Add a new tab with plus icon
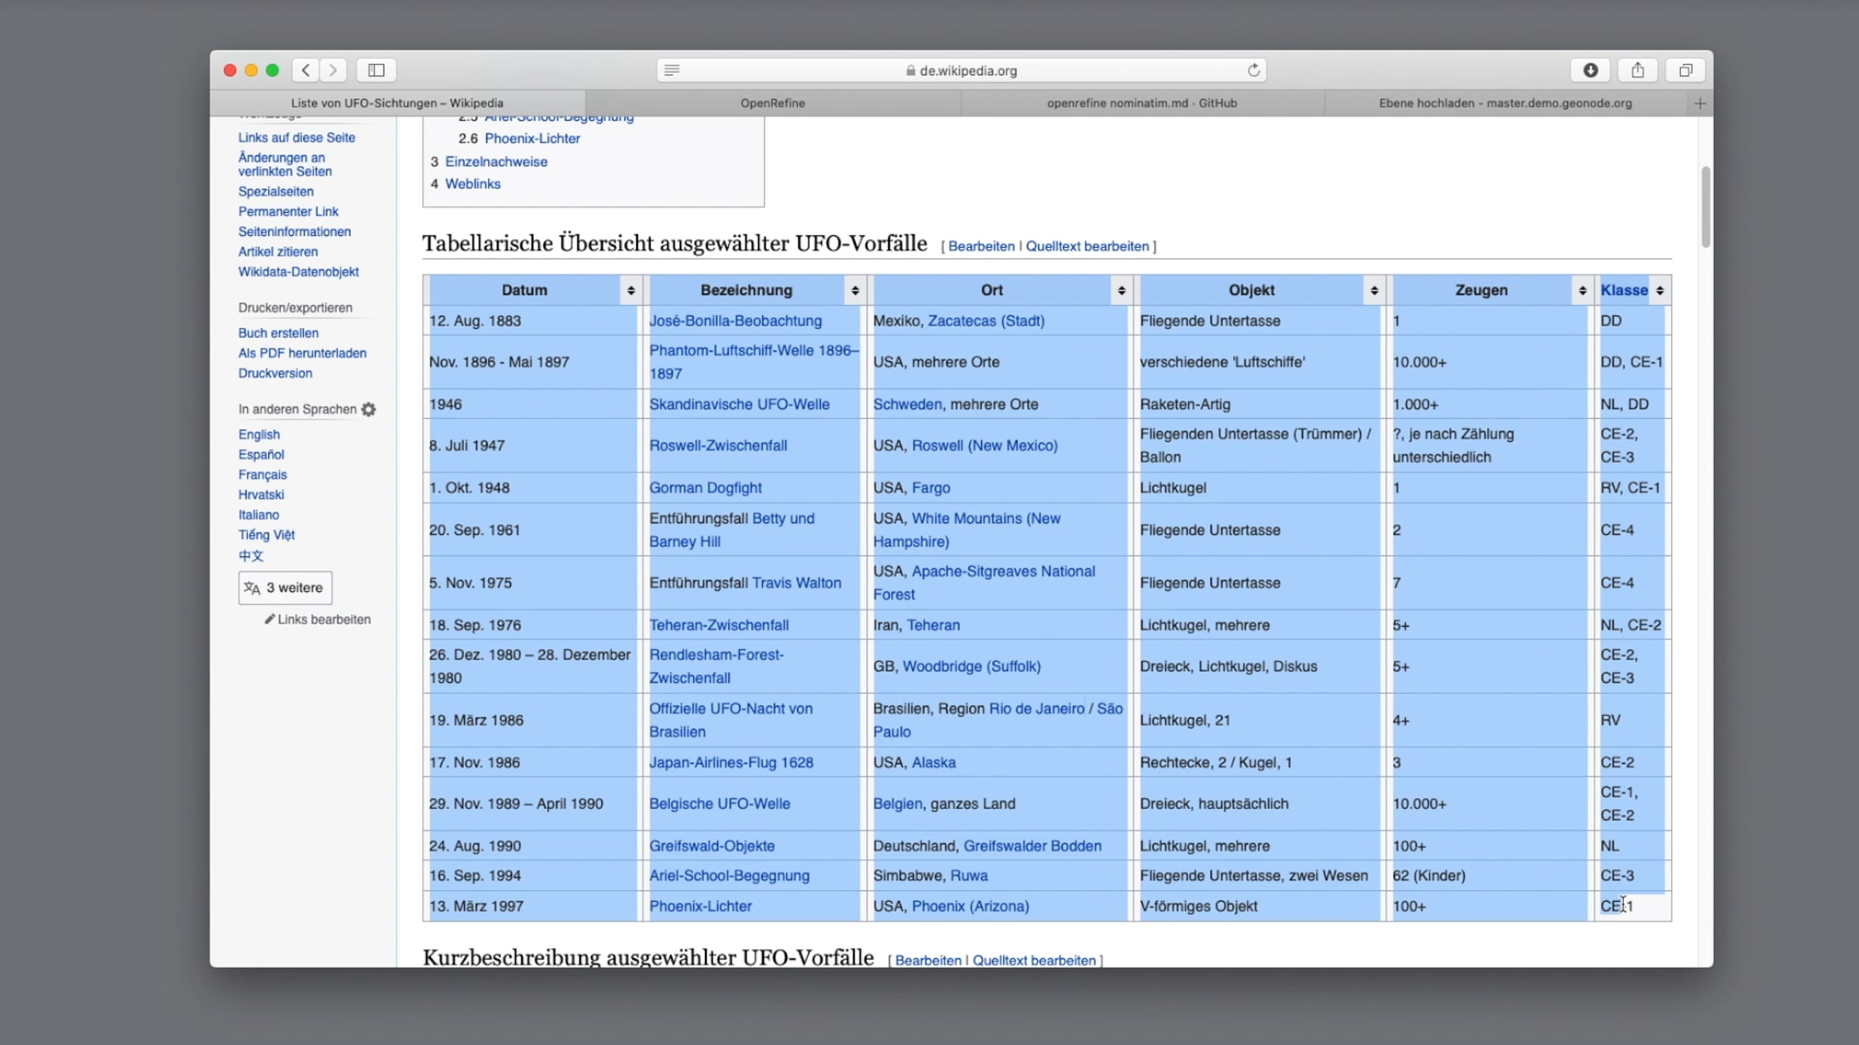 click(x=1700, y=103)
